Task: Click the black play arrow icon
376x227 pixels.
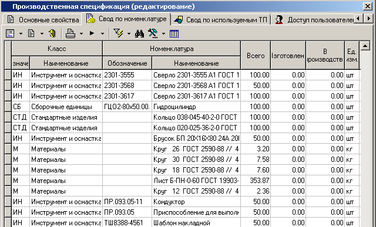Action: [x=92, y=33]
